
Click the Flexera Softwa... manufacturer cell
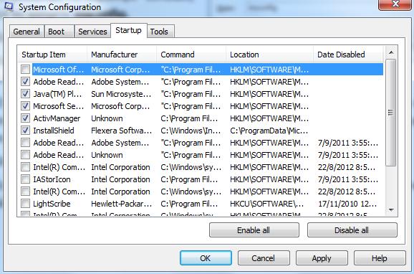tap(122, 131)
